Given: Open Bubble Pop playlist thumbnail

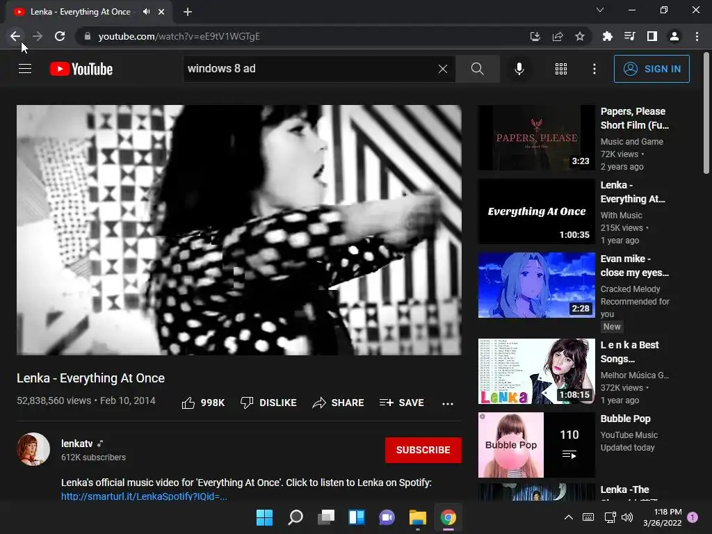Looking at the screenshot, I should [536, 445].
